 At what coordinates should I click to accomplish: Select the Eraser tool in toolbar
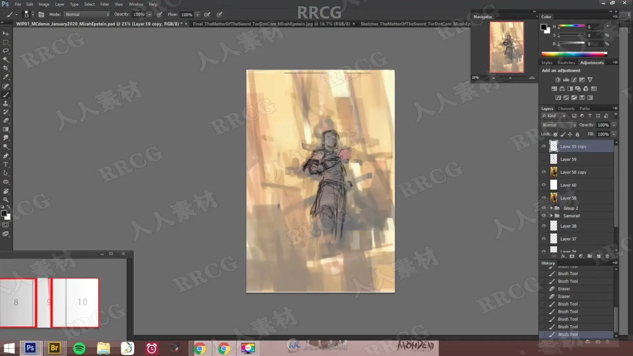click(x=6, y=121)
